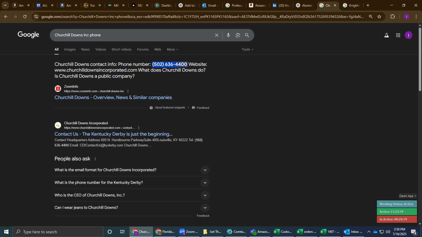Switch to Videos results tab
Screen dimensions: 422x237
point(100,50)
